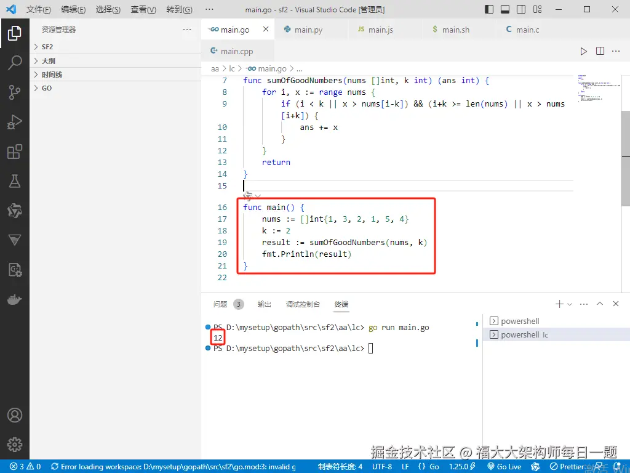Open the menu bar overflow ellipsis
This screenshot has height=473, width=630.
coord(209,9)
